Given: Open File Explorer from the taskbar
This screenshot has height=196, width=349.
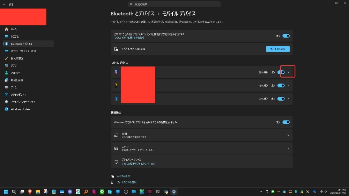Looking at the screenshot, I should (38, 191).
